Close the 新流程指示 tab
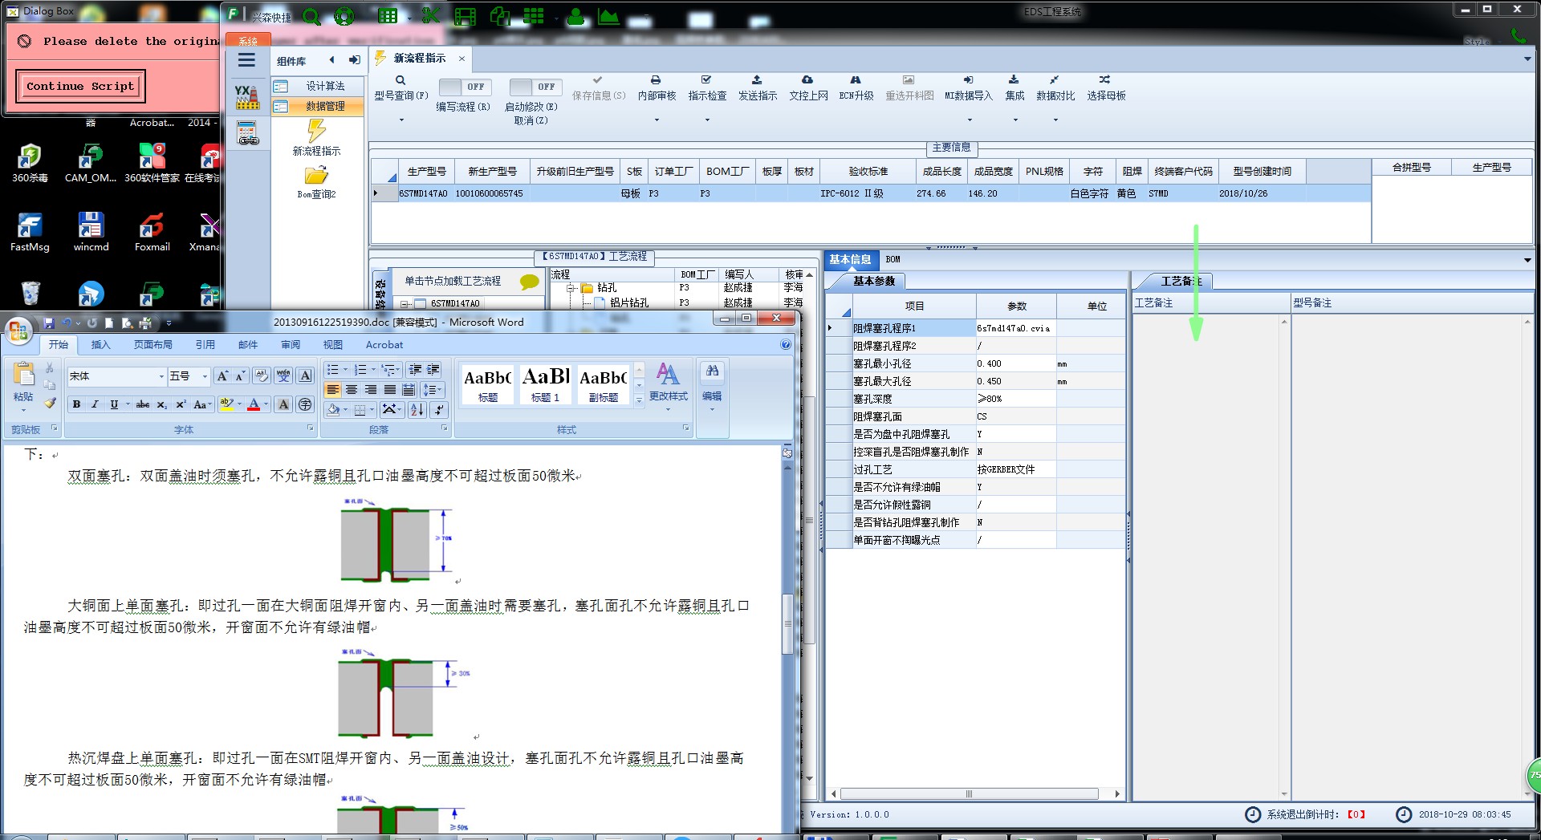The image size is (1541, 840). pos(461,59)
